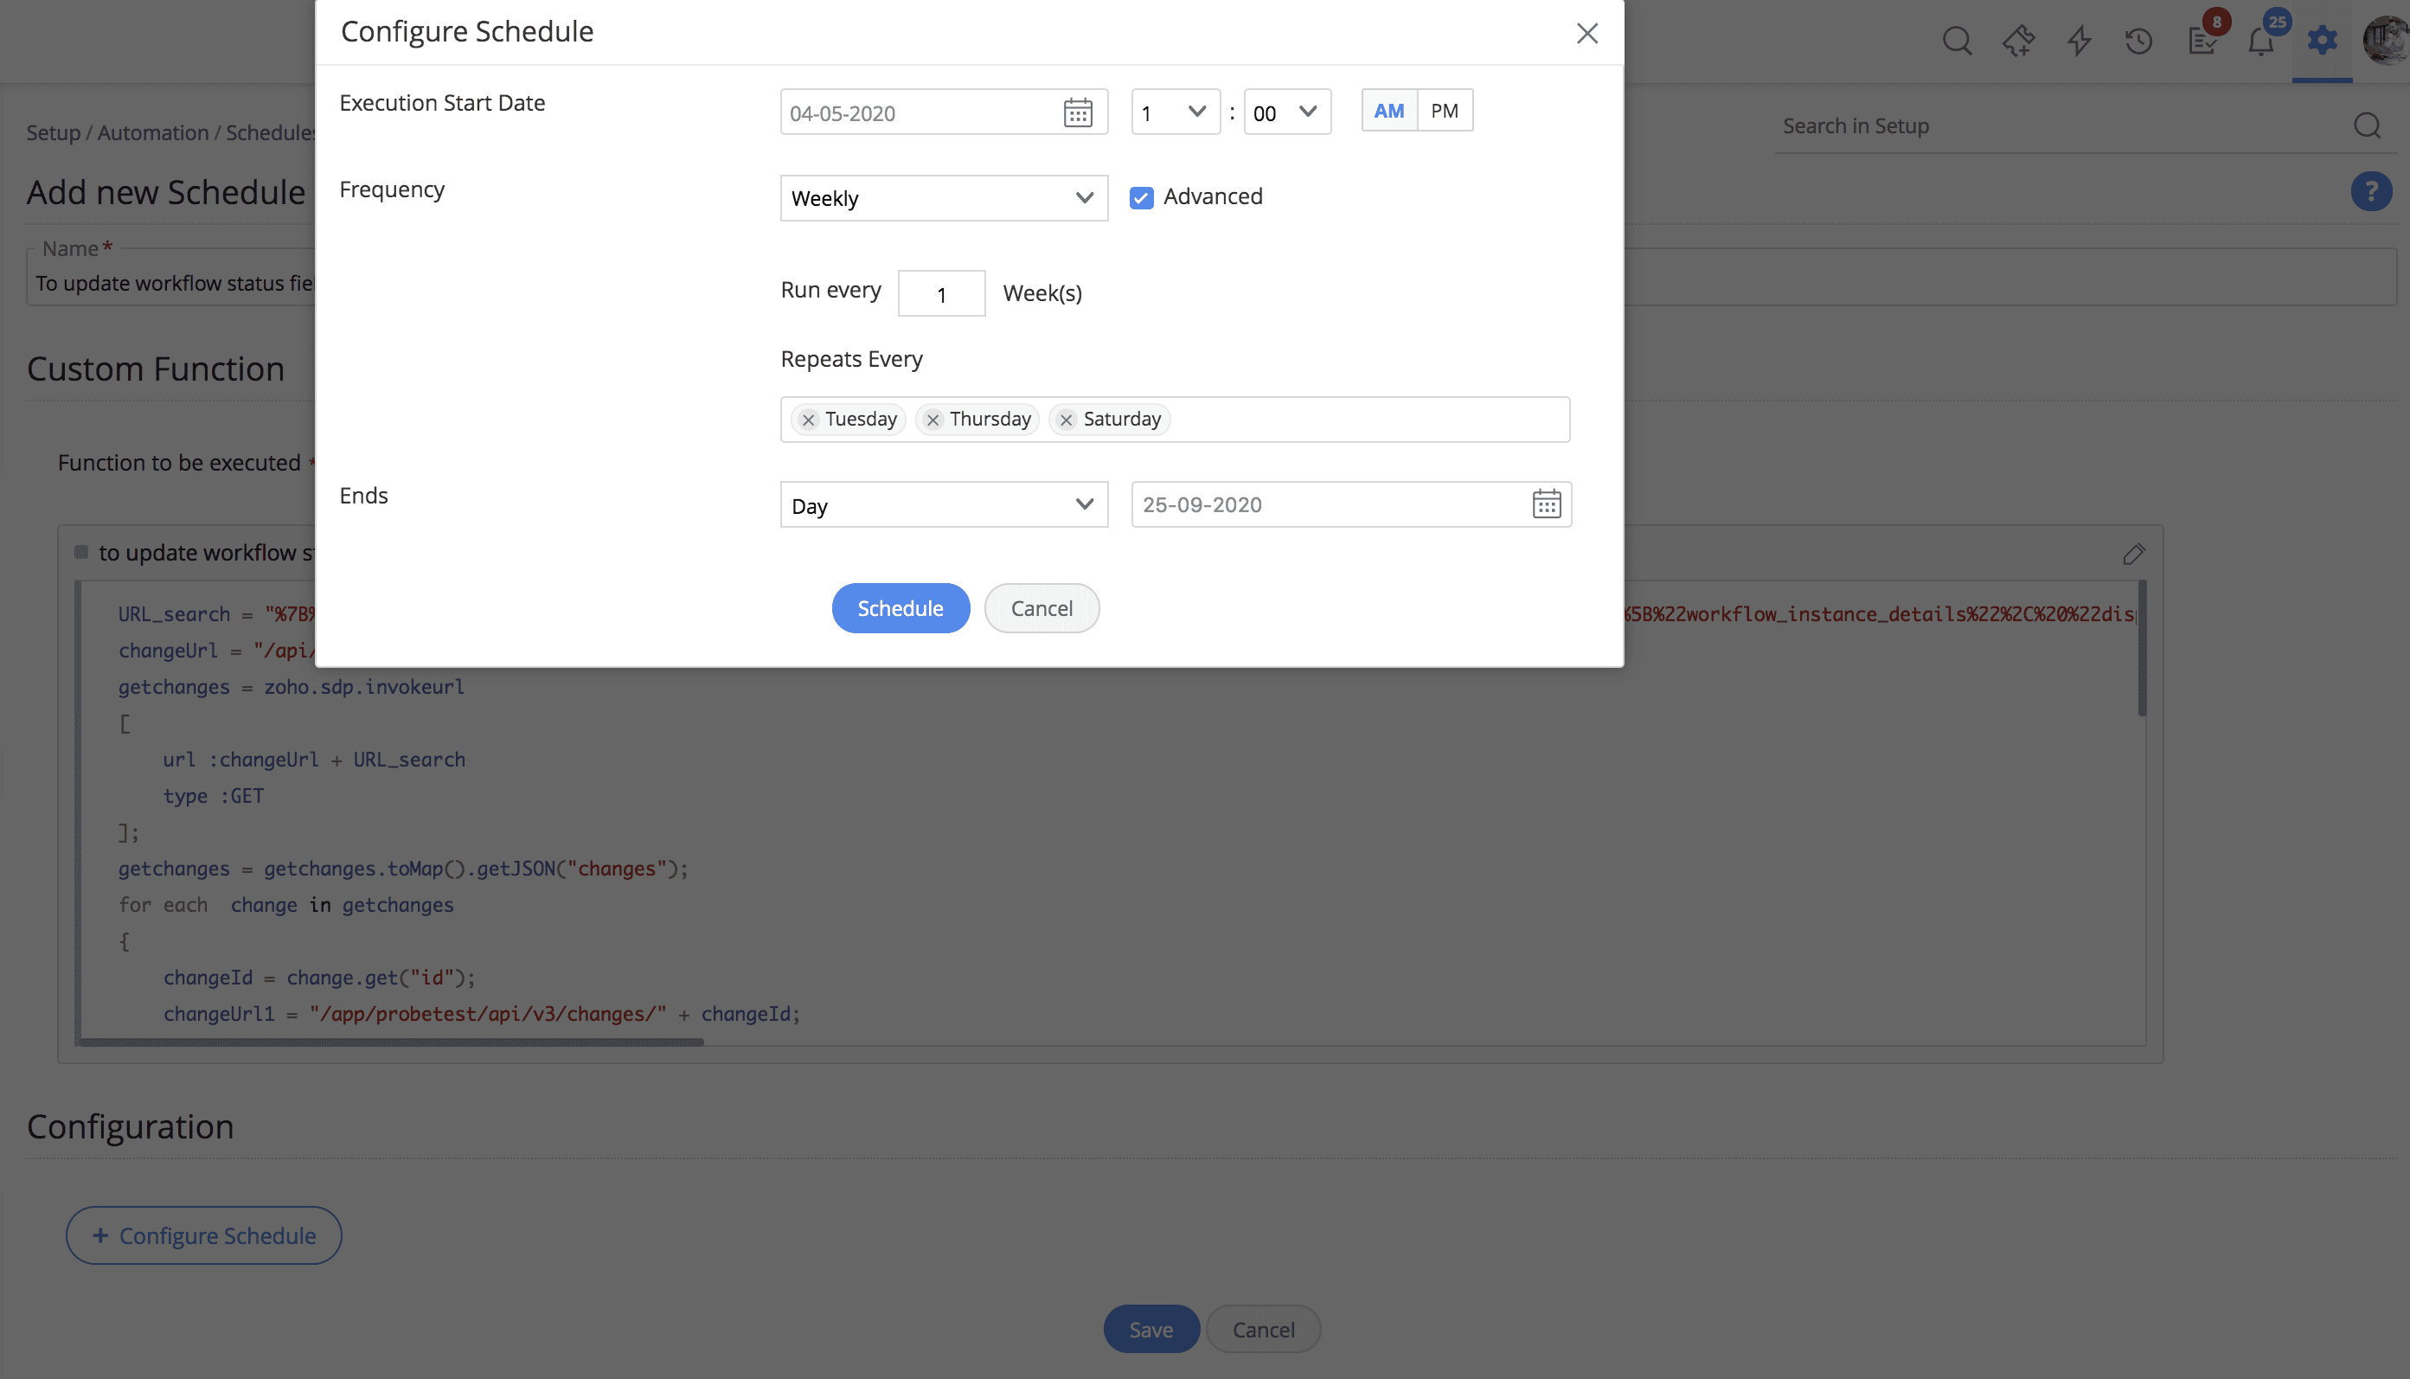Open the Execution Start Date calendar picker
2410x1379 pixels.
pos(1078,112)
